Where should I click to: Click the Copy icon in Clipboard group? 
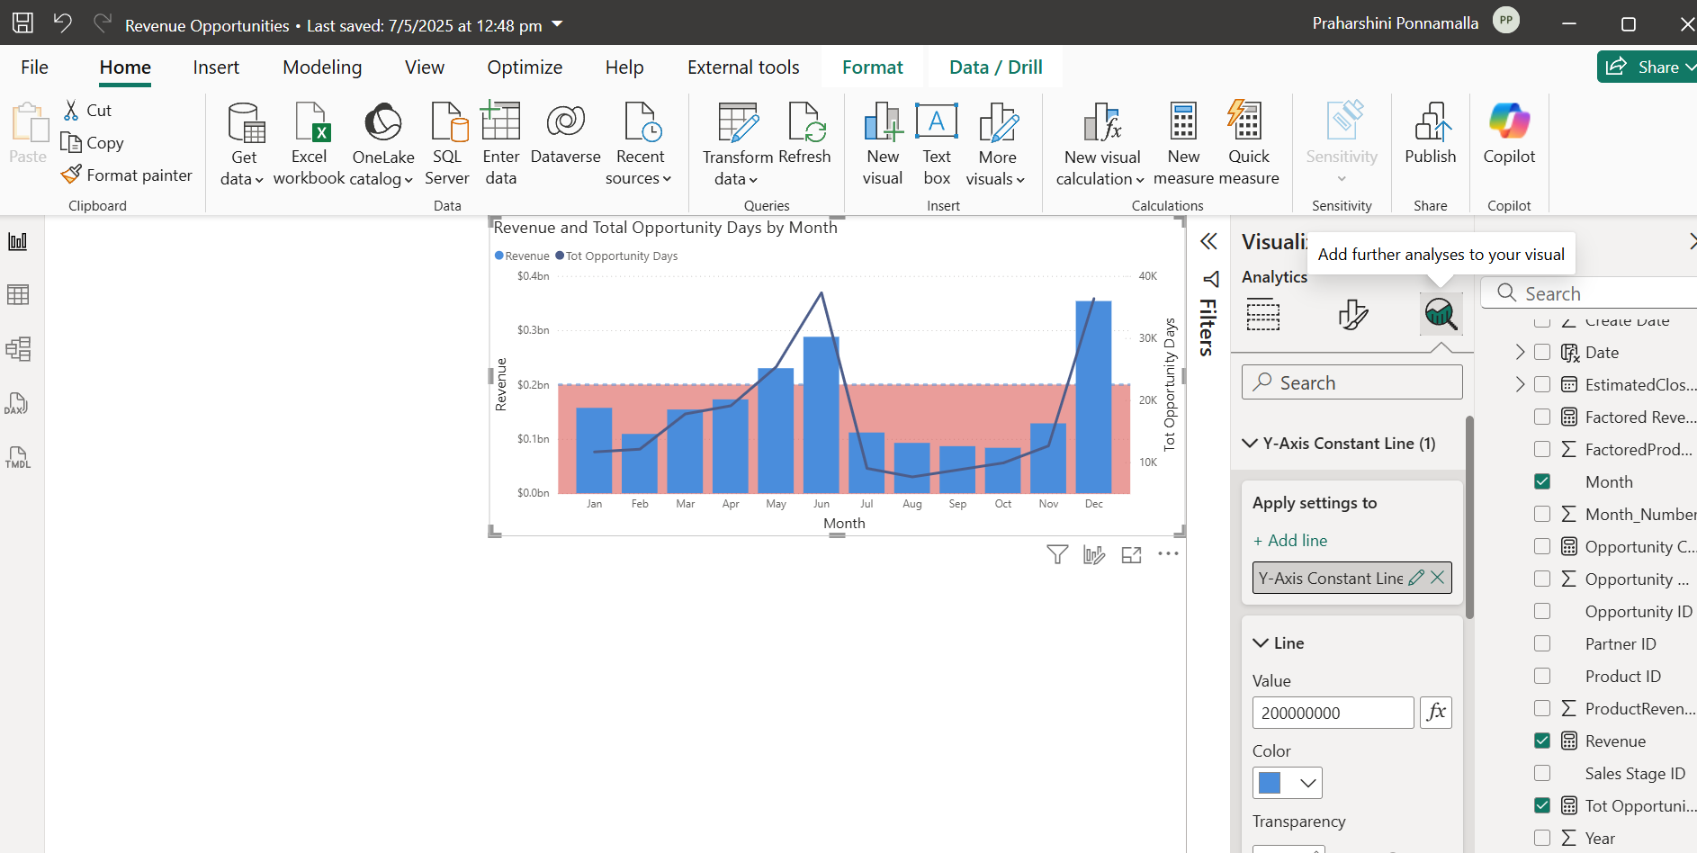coord(71,142)
